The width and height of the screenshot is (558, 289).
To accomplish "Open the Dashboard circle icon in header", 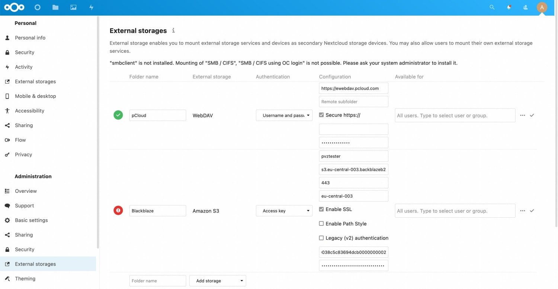I will (x=37, y=7).
